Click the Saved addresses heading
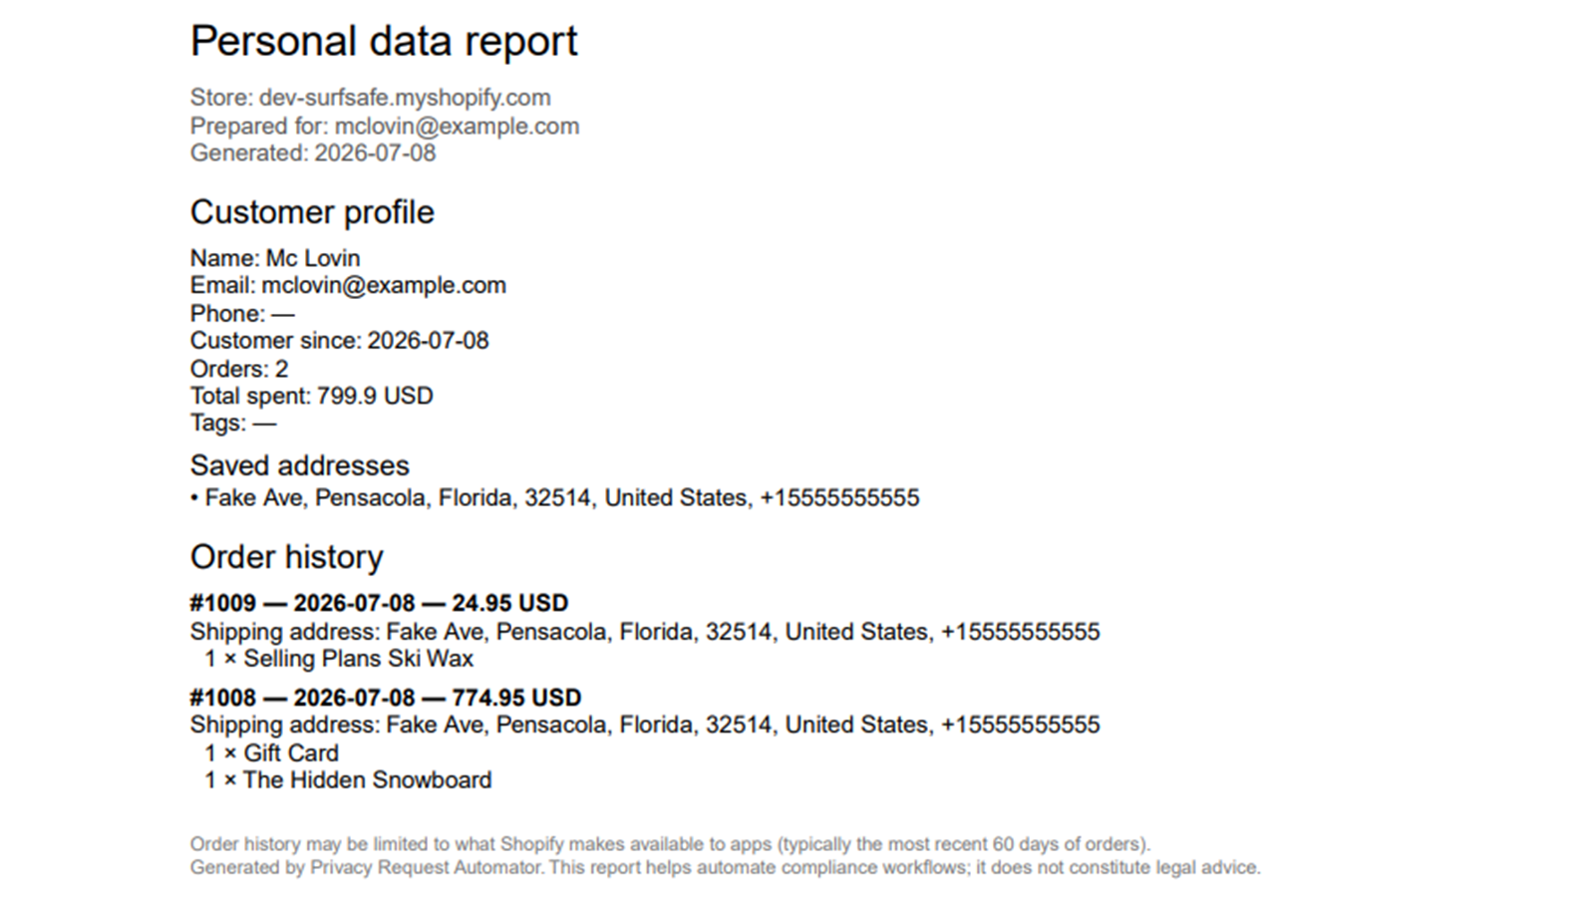 [300, 465]
